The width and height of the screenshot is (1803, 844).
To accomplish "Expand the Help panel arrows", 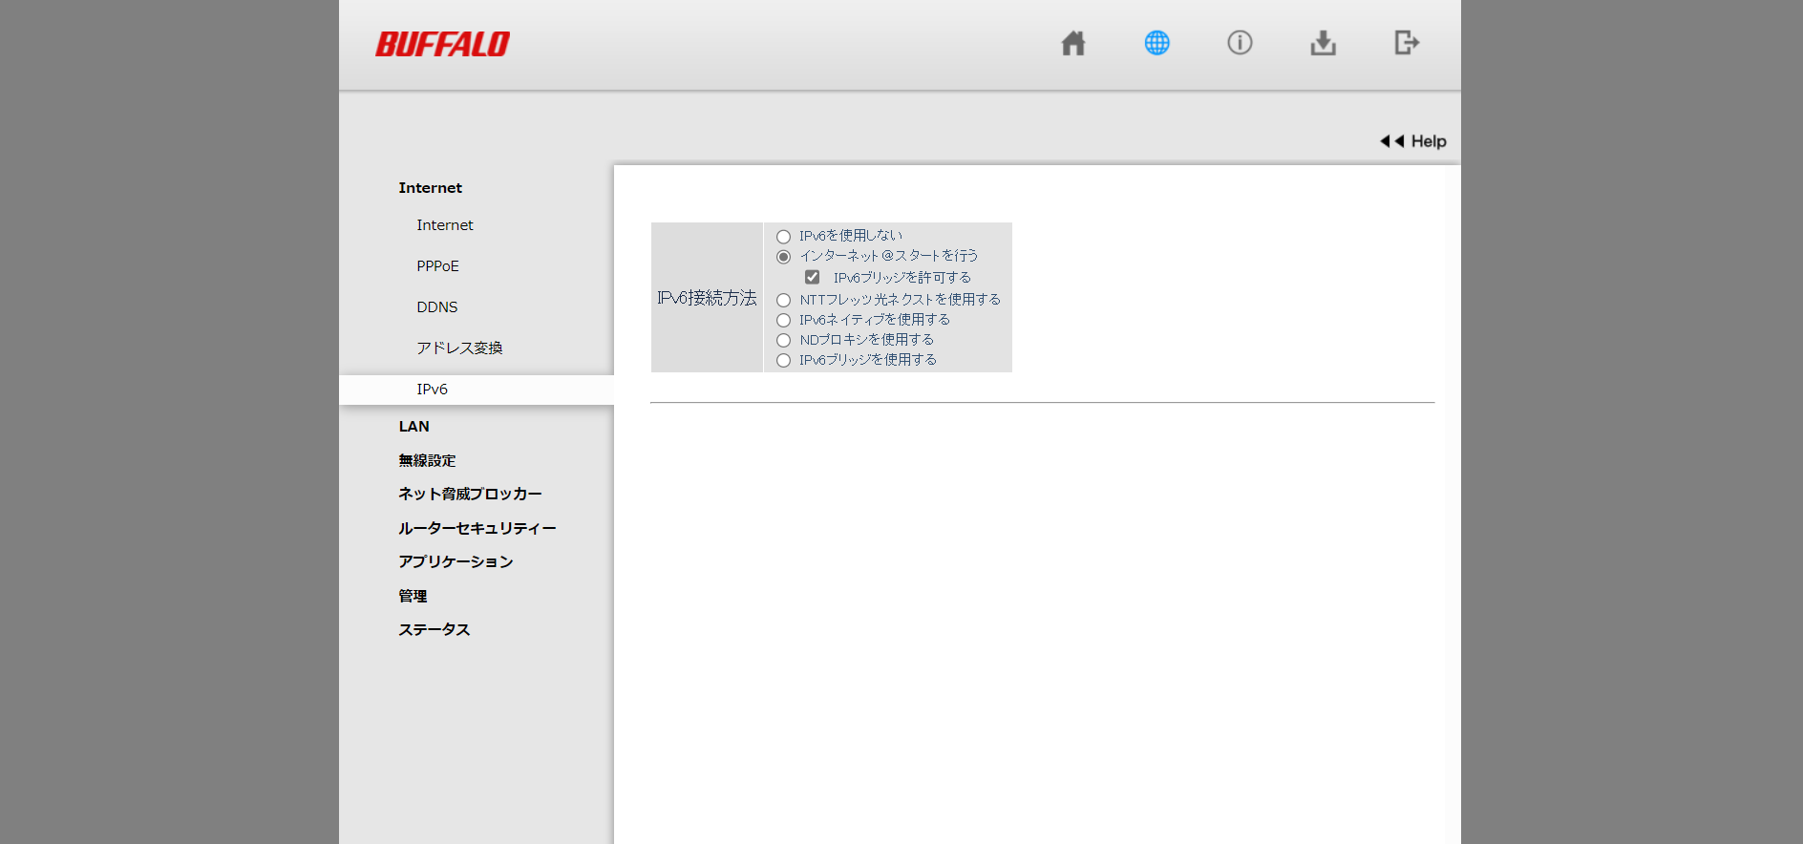I will [1391, 141].
